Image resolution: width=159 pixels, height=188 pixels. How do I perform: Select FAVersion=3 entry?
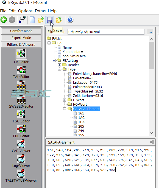pos(83,78)
